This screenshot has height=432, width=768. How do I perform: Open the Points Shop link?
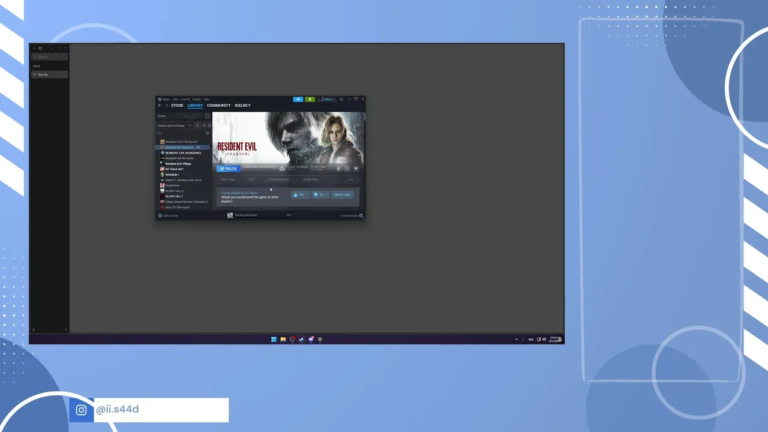[x=311, y=179]
